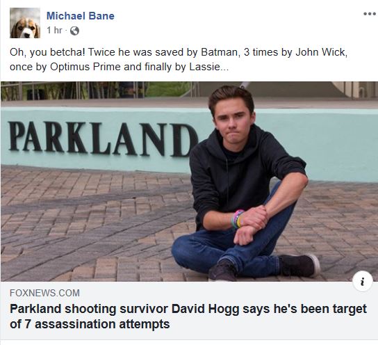Click the article info "i" icon
378x345 pixels.
point(362,282)
